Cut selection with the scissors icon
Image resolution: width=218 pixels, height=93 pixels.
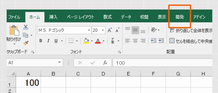pyautogui.click(x=26, y=27)
